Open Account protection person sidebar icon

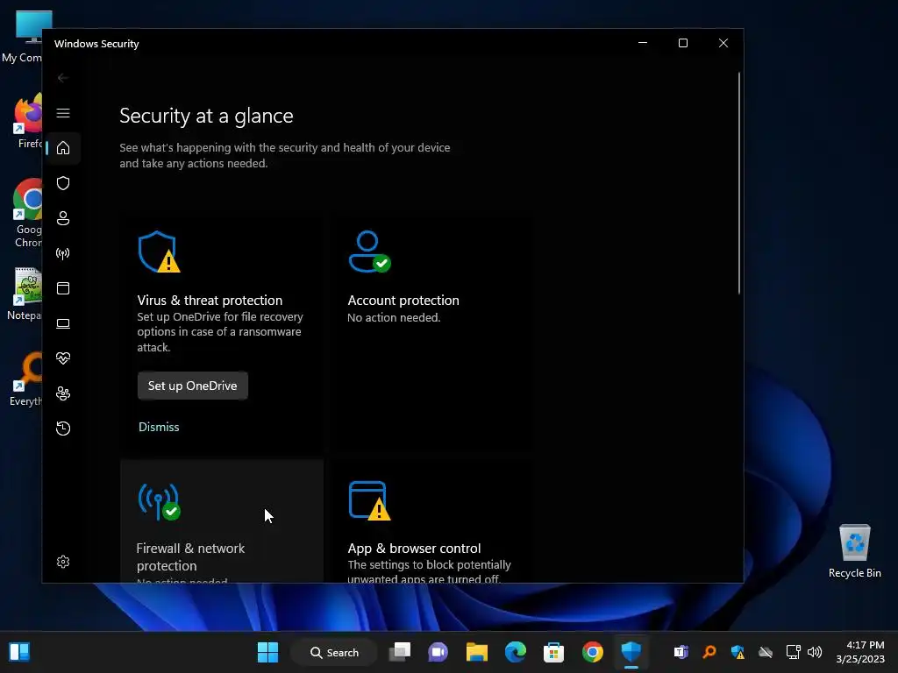point(63,218)
